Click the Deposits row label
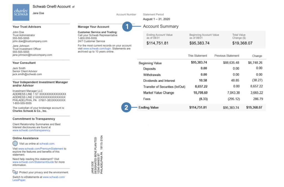 (x=149, y=69)
